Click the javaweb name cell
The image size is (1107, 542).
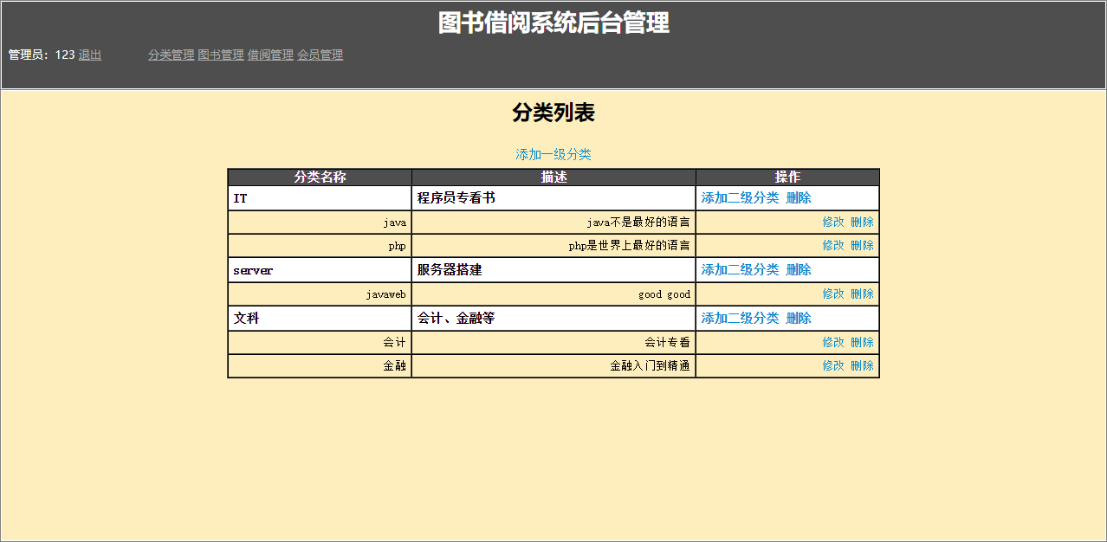320,294
